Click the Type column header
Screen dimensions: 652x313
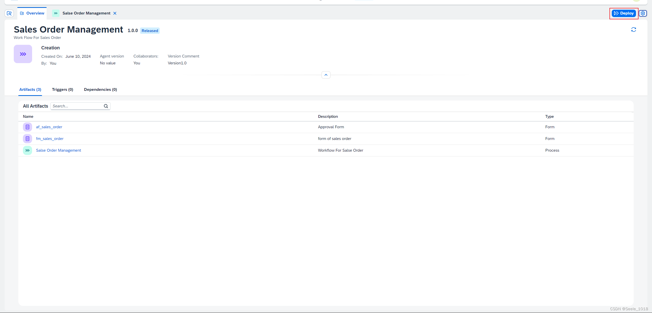tap(550, 117)
